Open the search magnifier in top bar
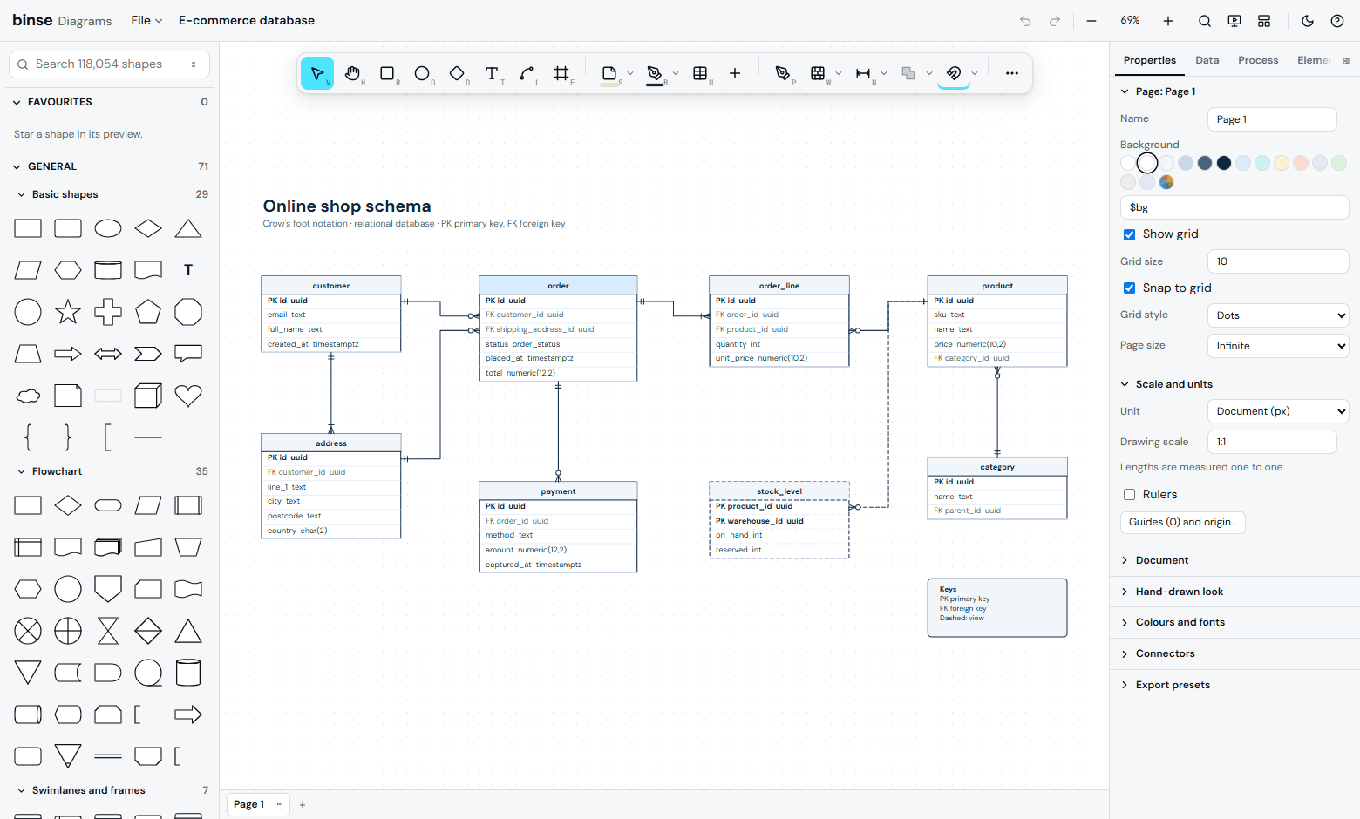 coord(1205,21)
